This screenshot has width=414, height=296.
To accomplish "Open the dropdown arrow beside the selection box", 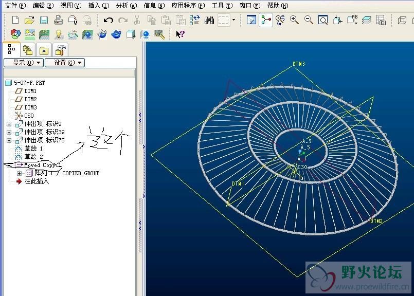I will [x=233, y=20].
